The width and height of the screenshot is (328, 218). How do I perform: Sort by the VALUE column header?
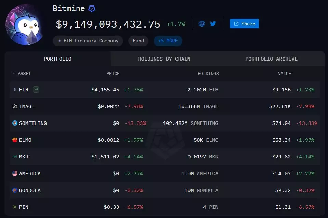tap(284, 73)
